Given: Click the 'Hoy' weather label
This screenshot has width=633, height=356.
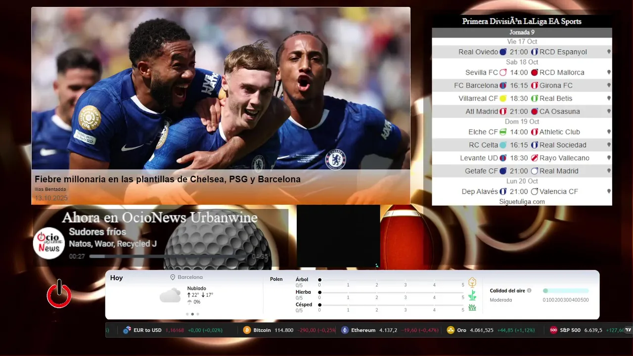Looking at the screenshot, I should tap(116, 278).
